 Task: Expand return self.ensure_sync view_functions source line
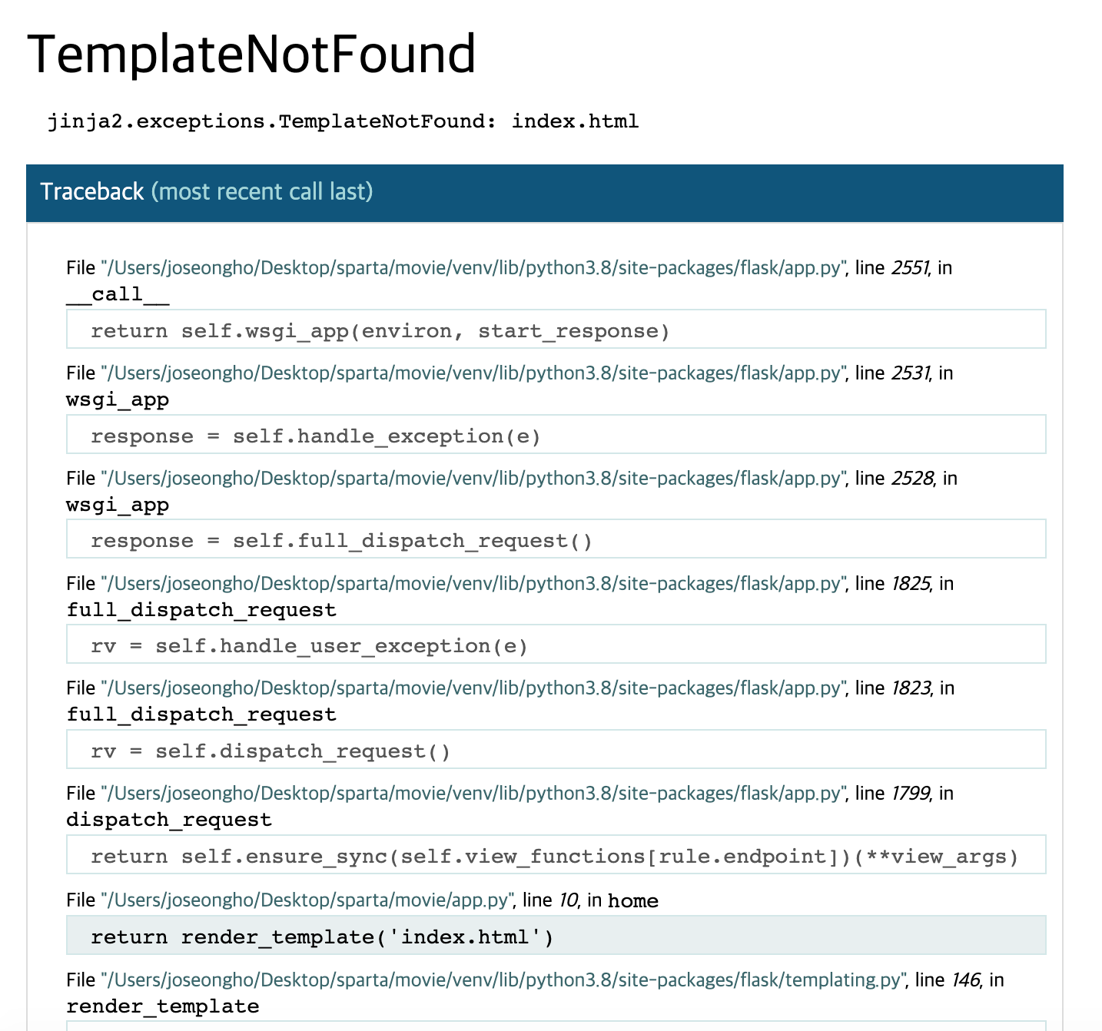click(556, 855)
